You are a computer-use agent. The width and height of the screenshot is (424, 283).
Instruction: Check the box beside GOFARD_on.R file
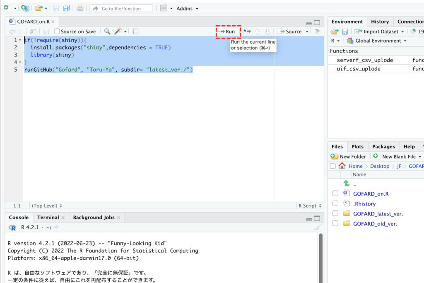[x=335, y=194]
